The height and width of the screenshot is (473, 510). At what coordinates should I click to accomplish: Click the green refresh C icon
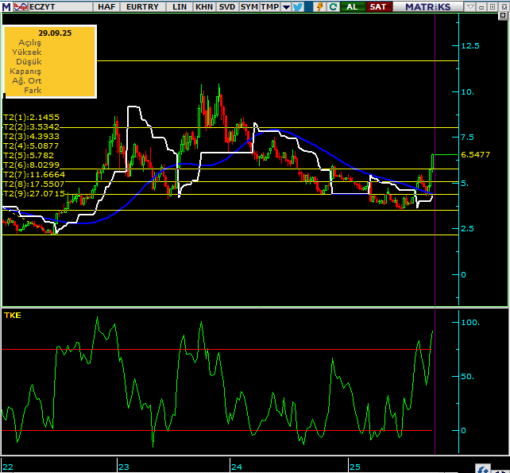point(333,7)
